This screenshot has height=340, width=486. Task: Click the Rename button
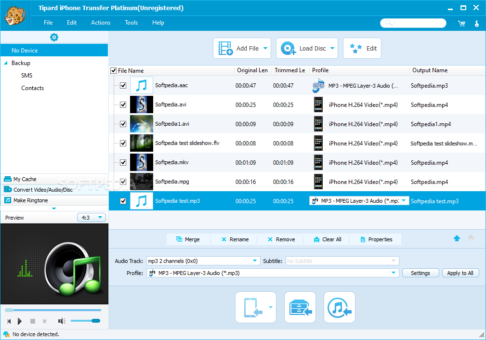235,239
